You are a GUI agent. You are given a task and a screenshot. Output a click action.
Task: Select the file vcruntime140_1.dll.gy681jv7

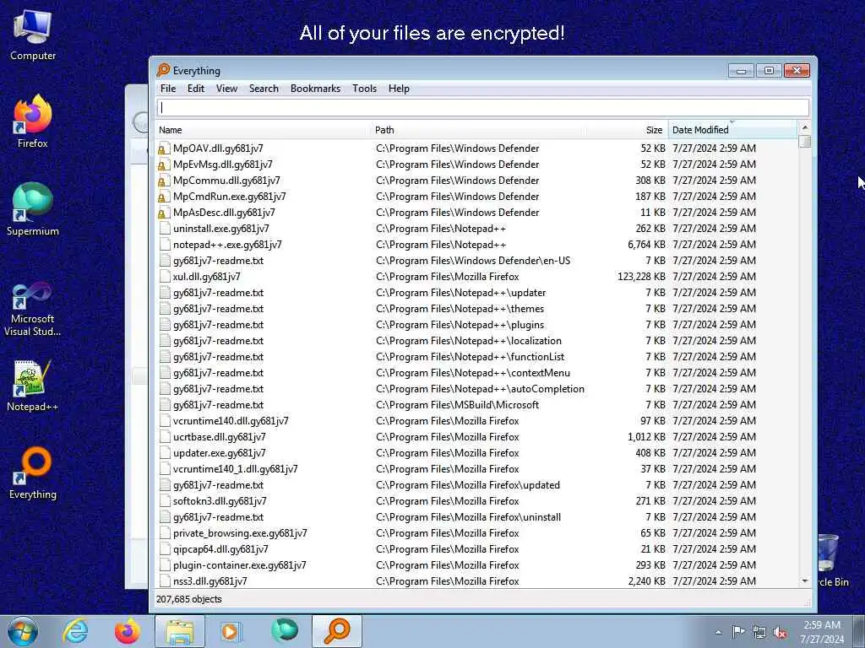(235, 469)
